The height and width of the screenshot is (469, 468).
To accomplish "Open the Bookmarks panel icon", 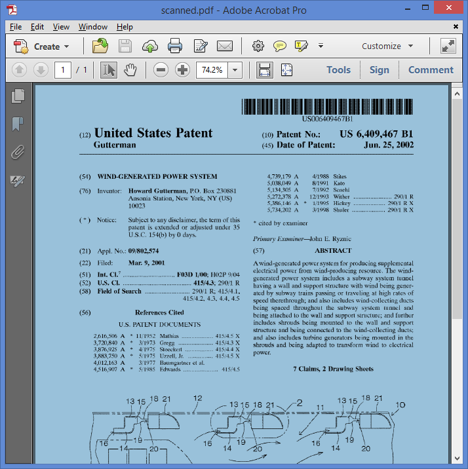I will [x=18, y=124].
